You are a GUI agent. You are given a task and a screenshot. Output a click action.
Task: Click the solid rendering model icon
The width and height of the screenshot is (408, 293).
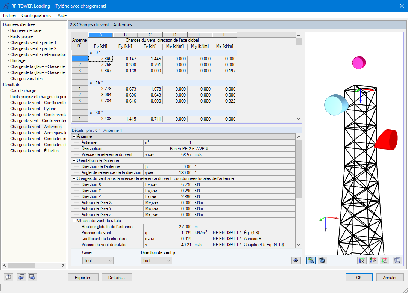322,260
